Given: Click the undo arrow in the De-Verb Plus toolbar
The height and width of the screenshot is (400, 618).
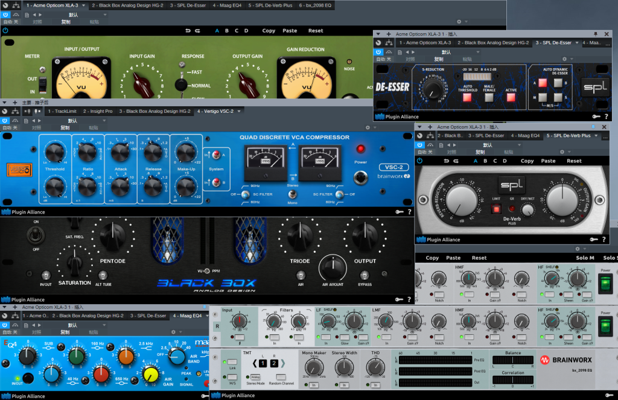Looking at the screenshot, I should point(446,161).
